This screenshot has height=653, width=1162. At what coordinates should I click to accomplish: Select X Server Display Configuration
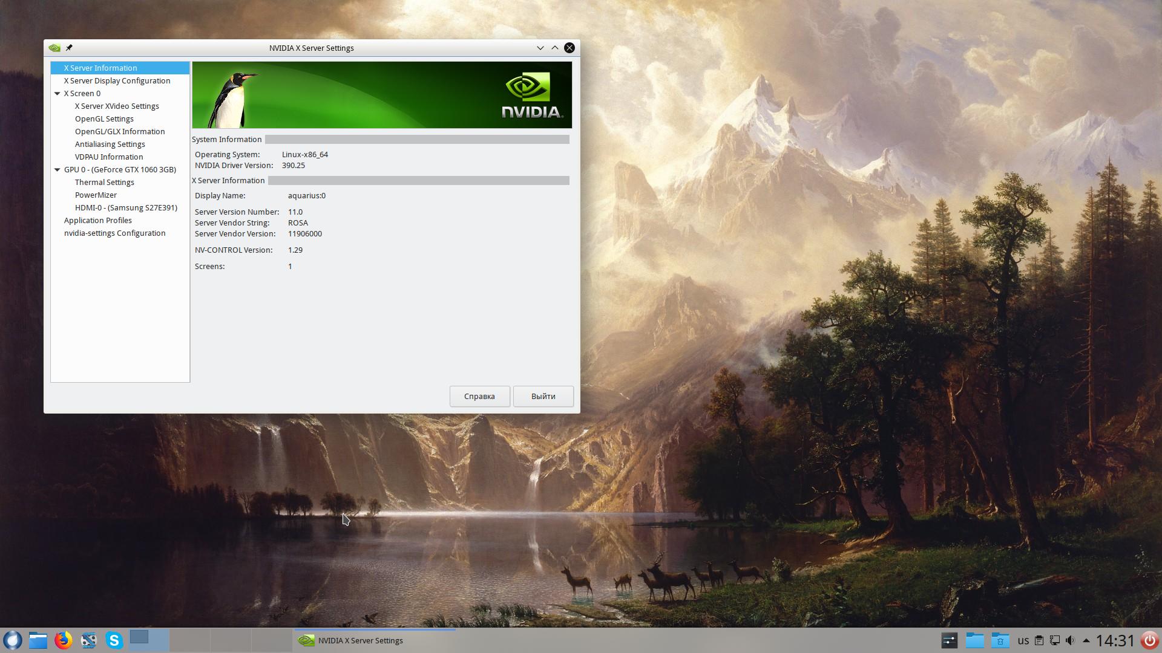point(117,81)
